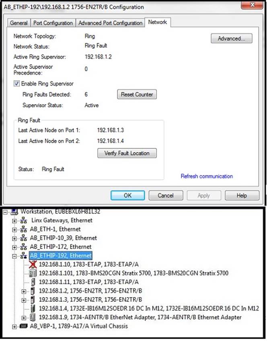Viewport: 267px width, 341px height.
Task: Click the 192.168.1.2 EN2TR module icon
Action: tap(33, 291)
